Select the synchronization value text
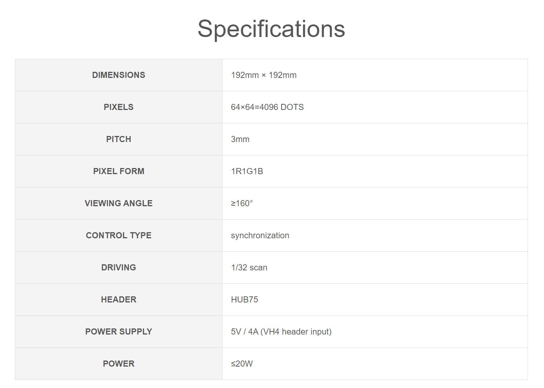Screen dimensions: 544x388 pos(260,235)
